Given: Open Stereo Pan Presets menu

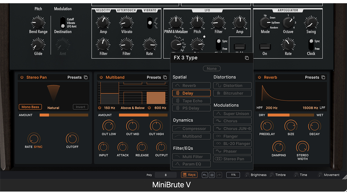Looking at the screenshot, I should pyautogui.click(x=75, y=77).
